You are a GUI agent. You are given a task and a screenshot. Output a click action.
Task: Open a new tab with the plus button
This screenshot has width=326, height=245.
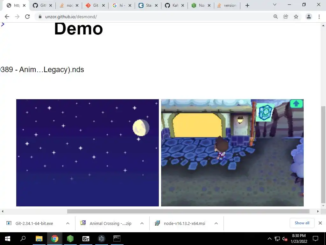click(247, 5)
